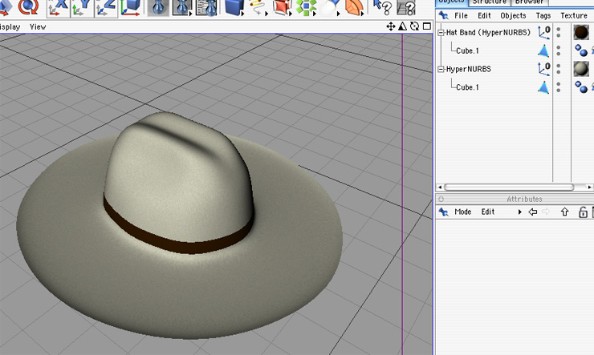
Task: Click the pointer help icon in toolbar
Action: click(383, 7)
